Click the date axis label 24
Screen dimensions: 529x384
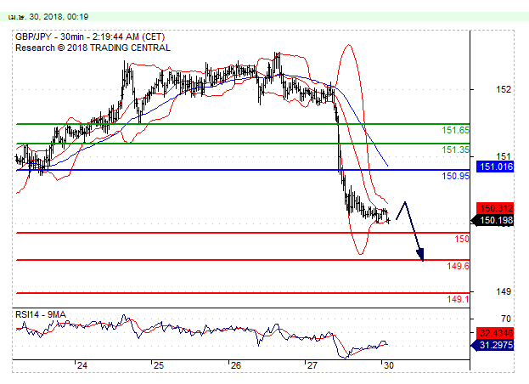click(x=82, y=365)
